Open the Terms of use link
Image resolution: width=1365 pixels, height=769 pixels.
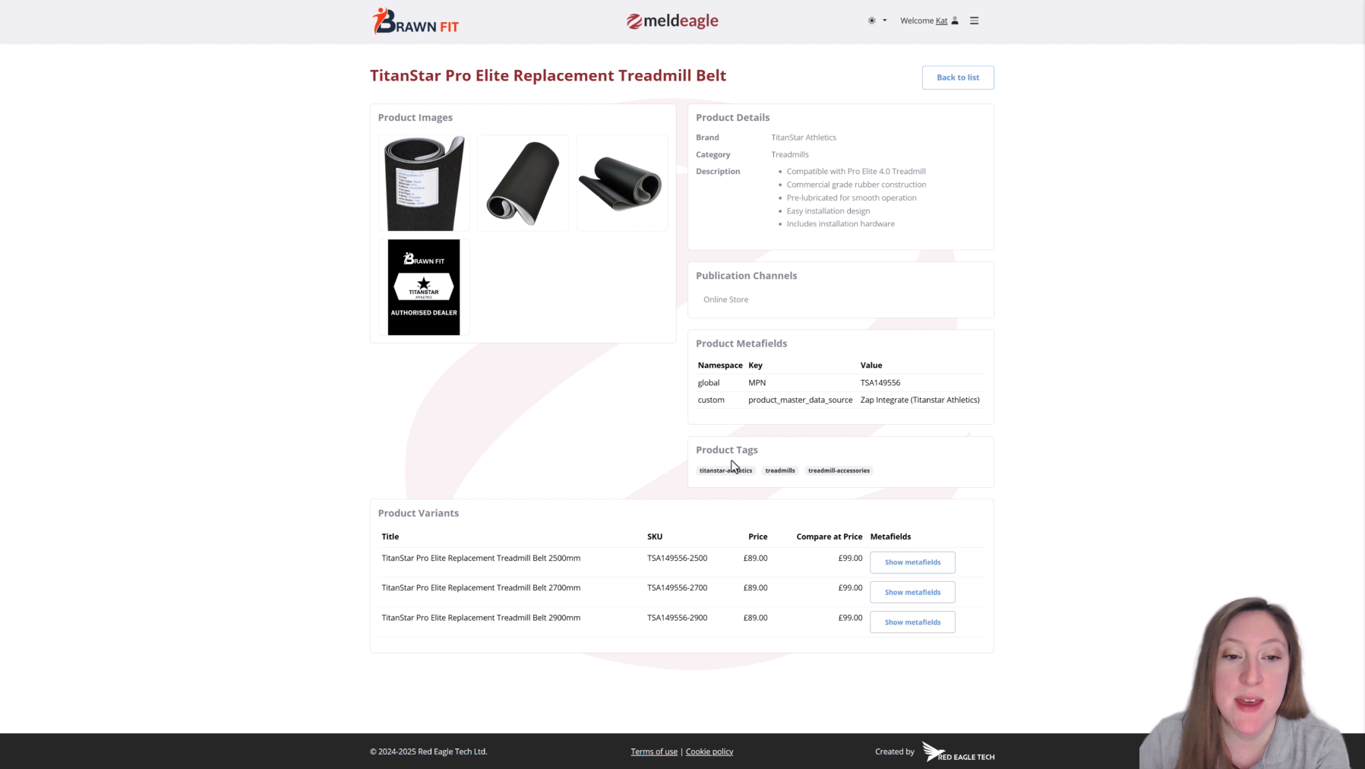(x=653, y=752)
